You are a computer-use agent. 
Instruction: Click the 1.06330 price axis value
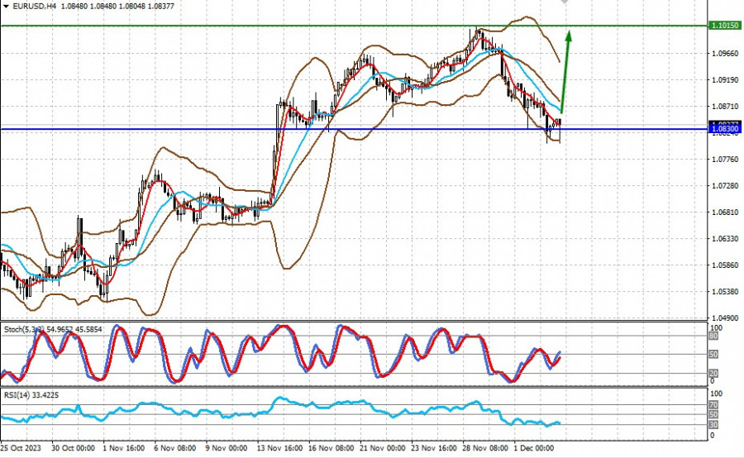(x=726, y=239)
